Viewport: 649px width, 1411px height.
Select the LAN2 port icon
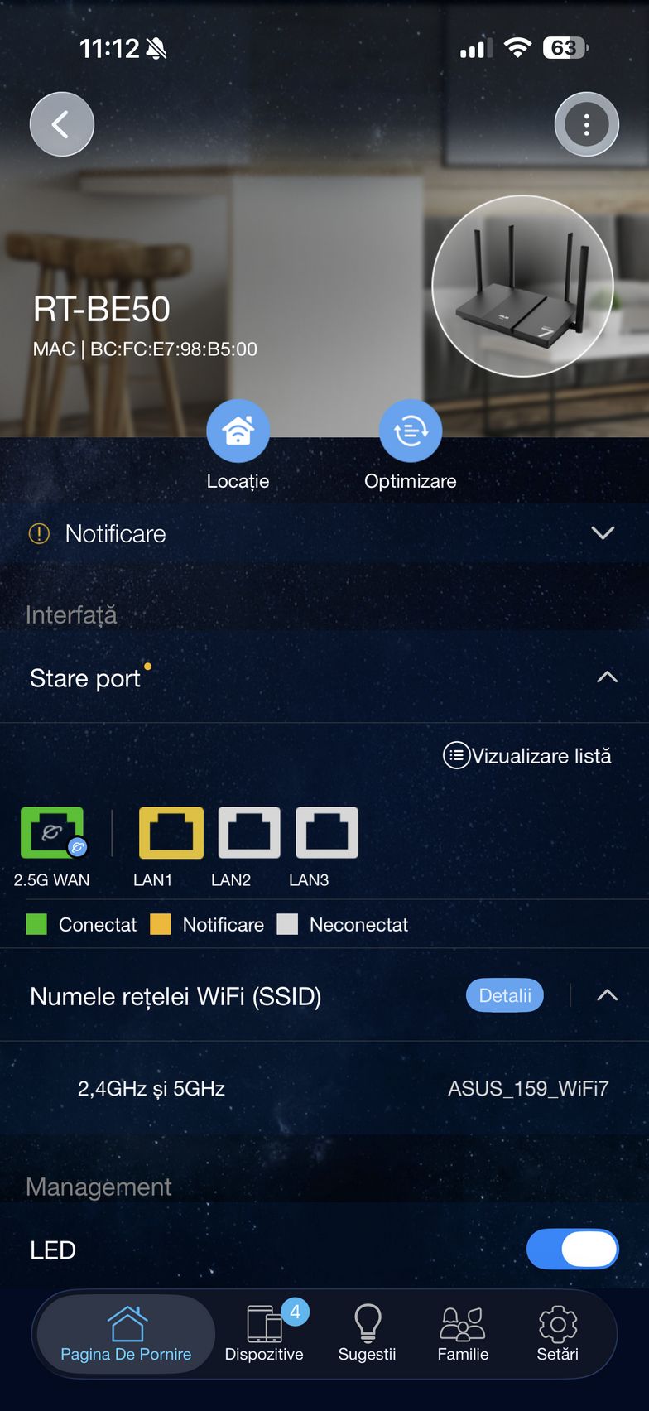tap(249, 832)
